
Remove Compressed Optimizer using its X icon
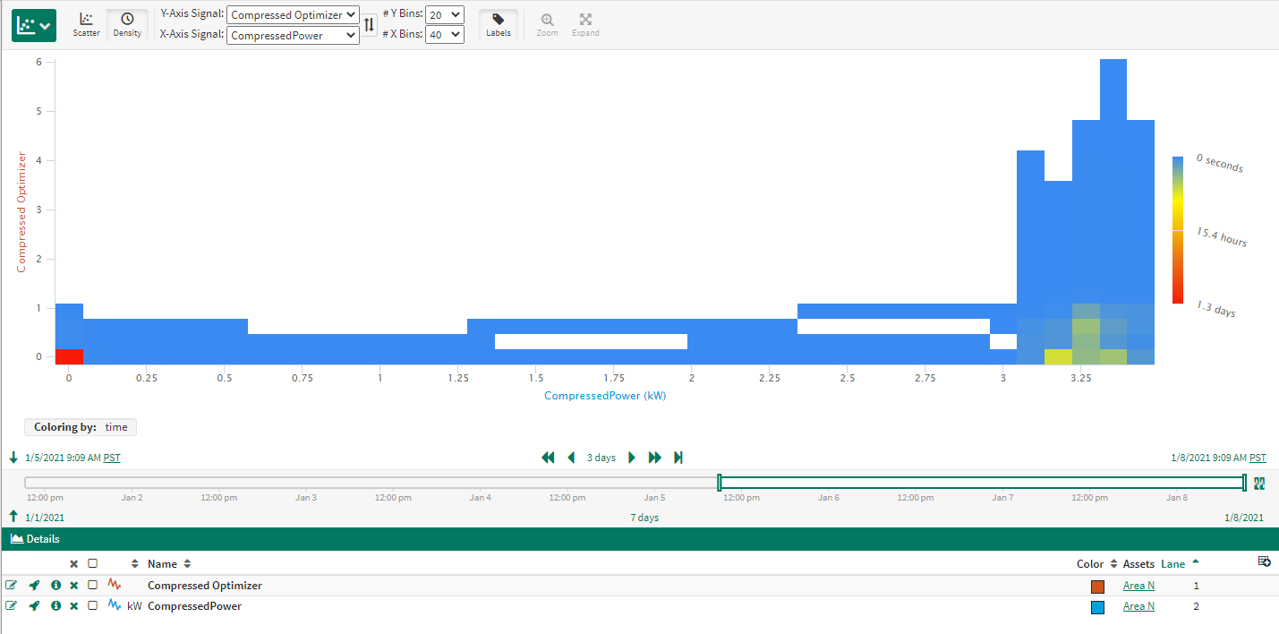pyautogui.click(x=74, y=586)
